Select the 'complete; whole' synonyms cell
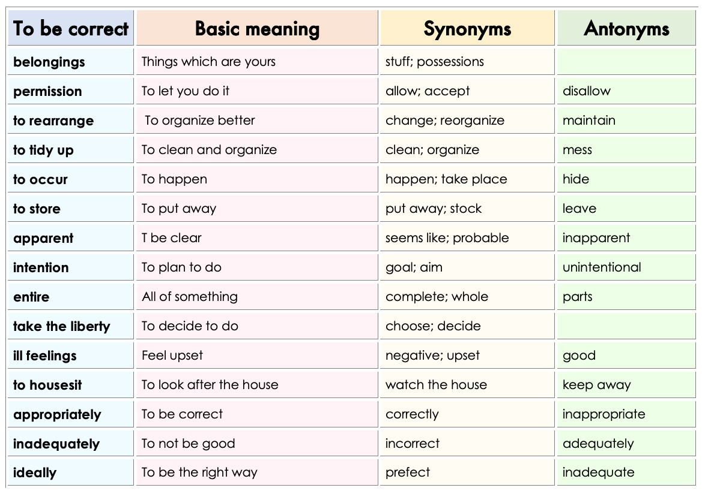 pos(467,297)
